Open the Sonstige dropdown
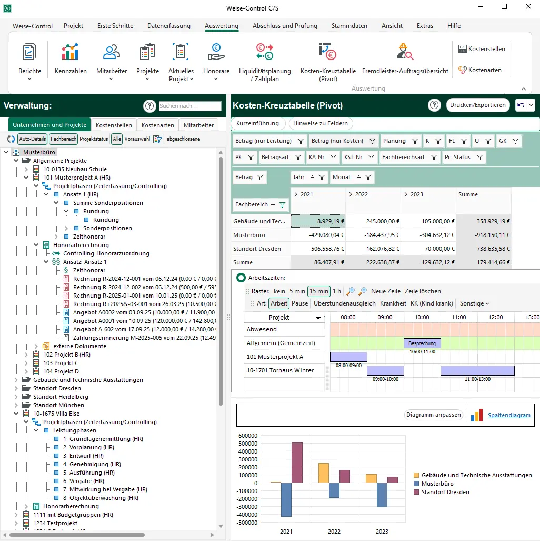The image size is (540, 541). (474, 303)
